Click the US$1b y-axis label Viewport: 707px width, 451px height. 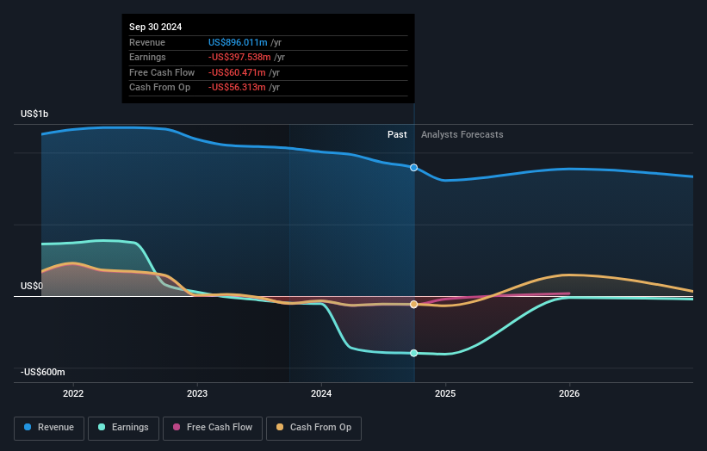pyautogui.click(x=34, y=114)
